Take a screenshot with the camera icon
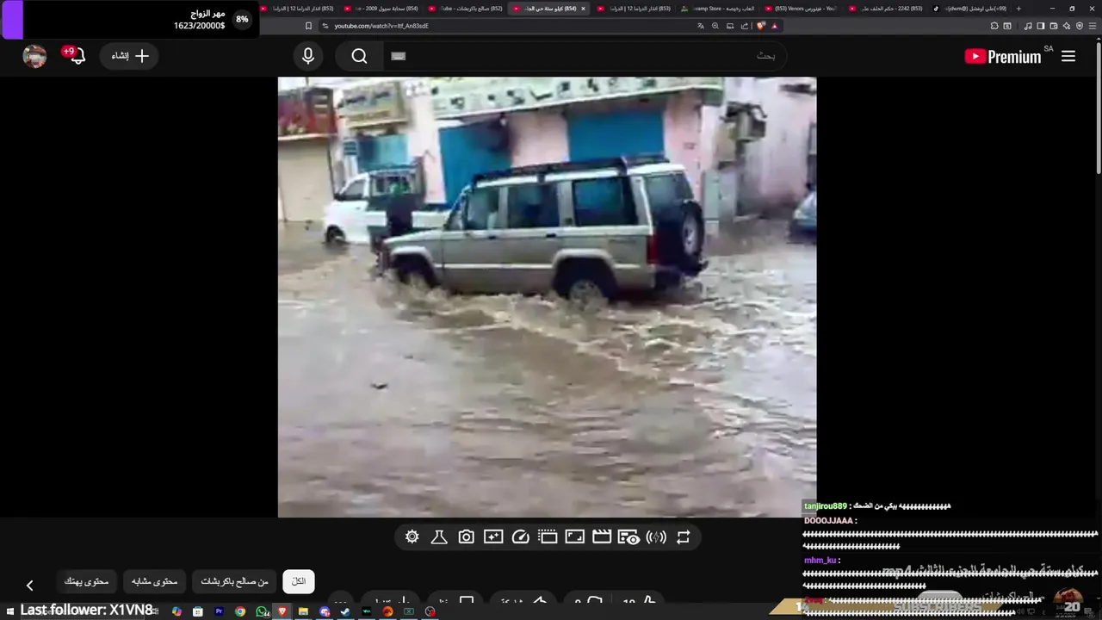Viewport: 1102px width, 620px height. [466, 537]
